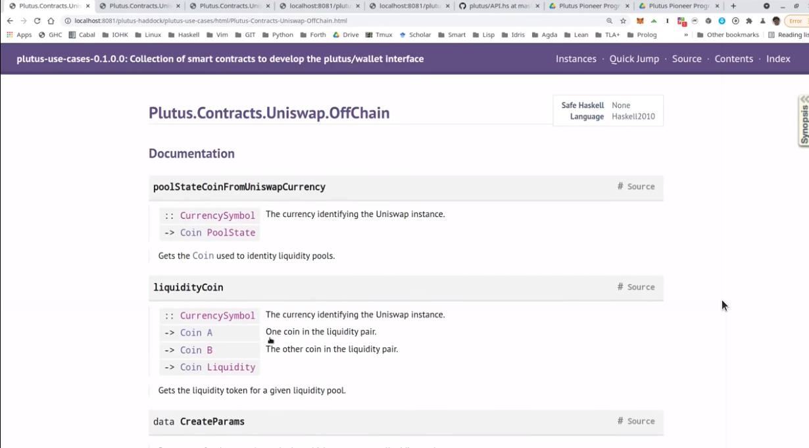Show hidden bookmarks with the chevron
Viewport: 809px width, 448px height.
point(686,35)
